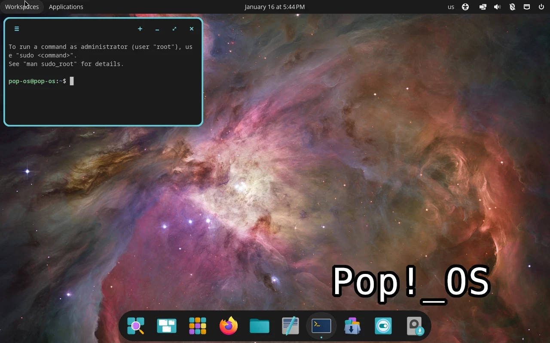Viewport: 550px width, 343px height.
Task: Open the Files folder icon in dock
Action: 260,326
